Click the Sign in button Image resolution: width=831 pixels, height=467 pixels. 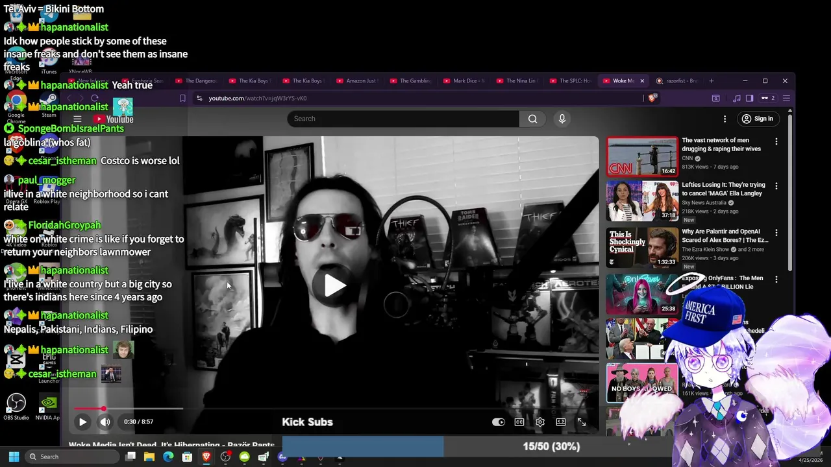pos(758,119)
